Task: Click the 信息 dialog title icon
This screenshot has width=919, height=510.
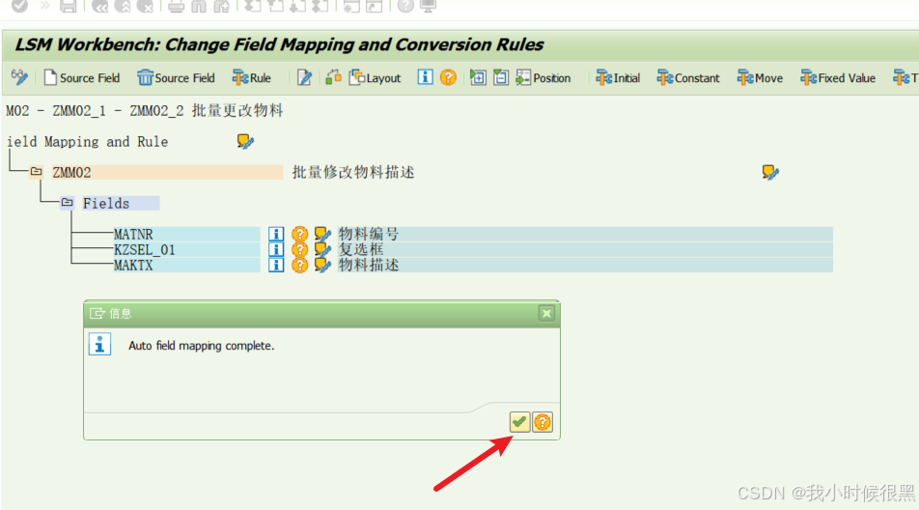Action: [97, 314]
